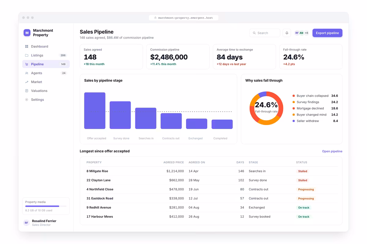Click the Dashboard grid icon
The width and height of the screenshot is (367, 244).
pos(27,46)
